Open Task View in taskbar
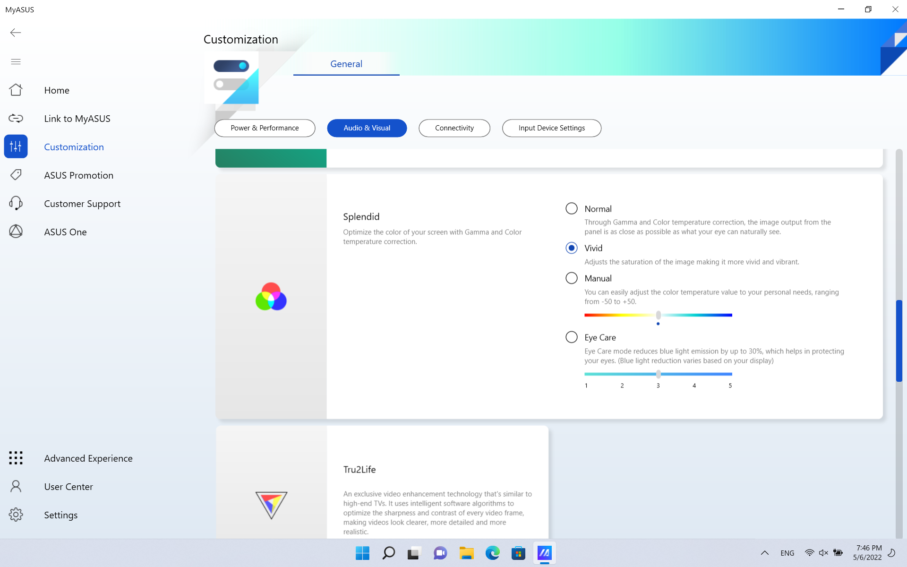907x567 pixels. click(414, 553)
